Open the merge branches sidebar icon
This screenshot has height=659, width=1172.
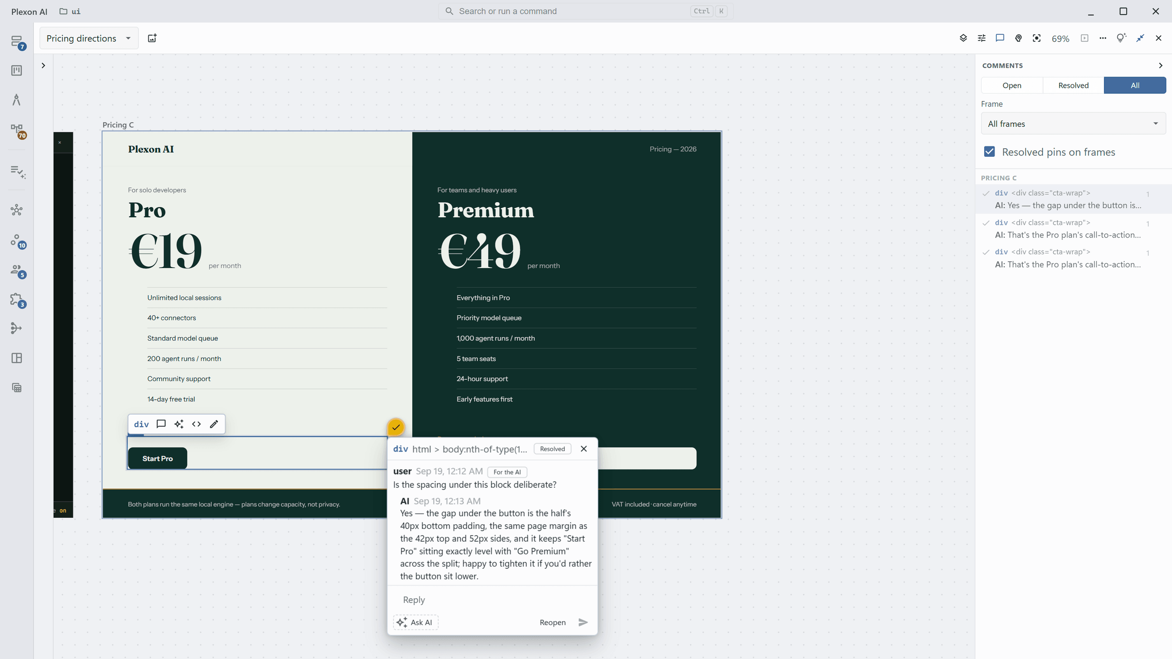17,328
